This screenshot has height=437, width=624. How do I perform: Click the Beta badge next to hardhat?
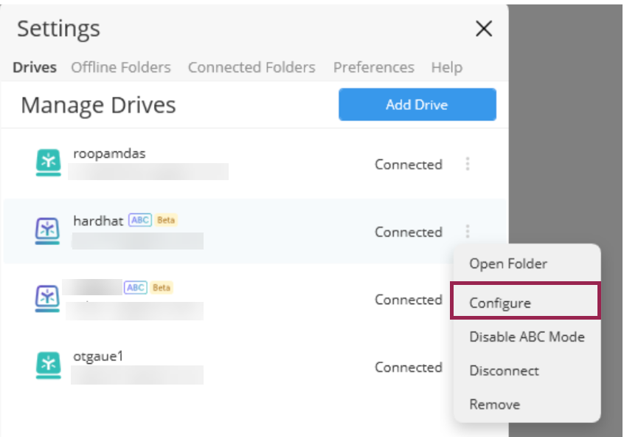165,220
